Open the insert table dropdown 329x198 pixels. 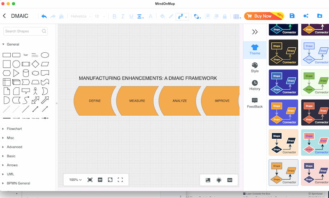coord(237,16)
